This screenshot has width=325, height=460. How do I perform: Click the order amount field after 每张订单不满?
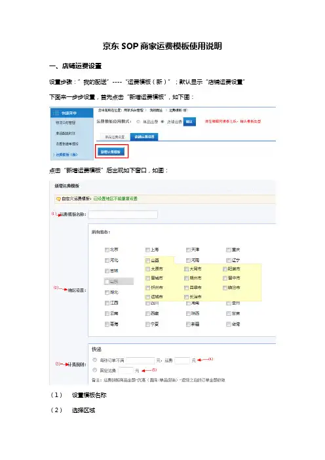point(140,360)
